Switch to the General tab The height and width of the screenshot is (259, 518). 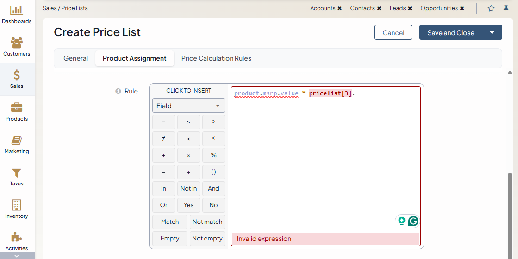click(75, 58)
